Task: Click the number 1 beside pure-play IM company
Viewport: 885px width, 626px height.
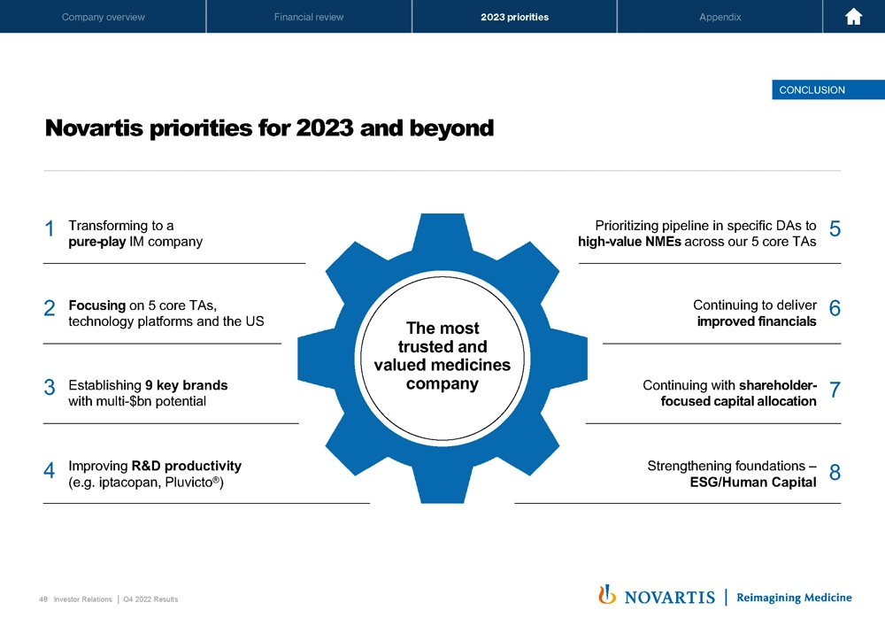Action: click(x=49, y=229)
